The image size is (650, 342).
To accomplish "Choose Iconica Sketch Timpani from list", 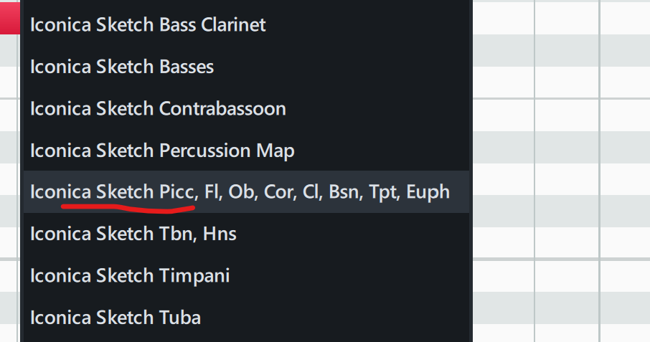I will (x=130, y=275).
